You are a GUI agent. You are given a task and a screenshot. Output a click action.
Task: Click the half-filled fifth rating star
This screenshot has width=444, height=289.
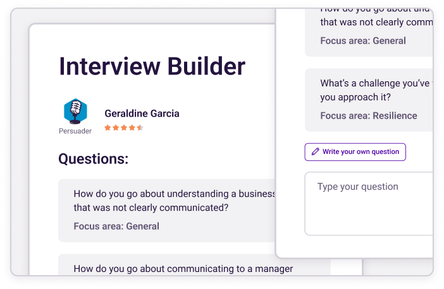(140, 127)
